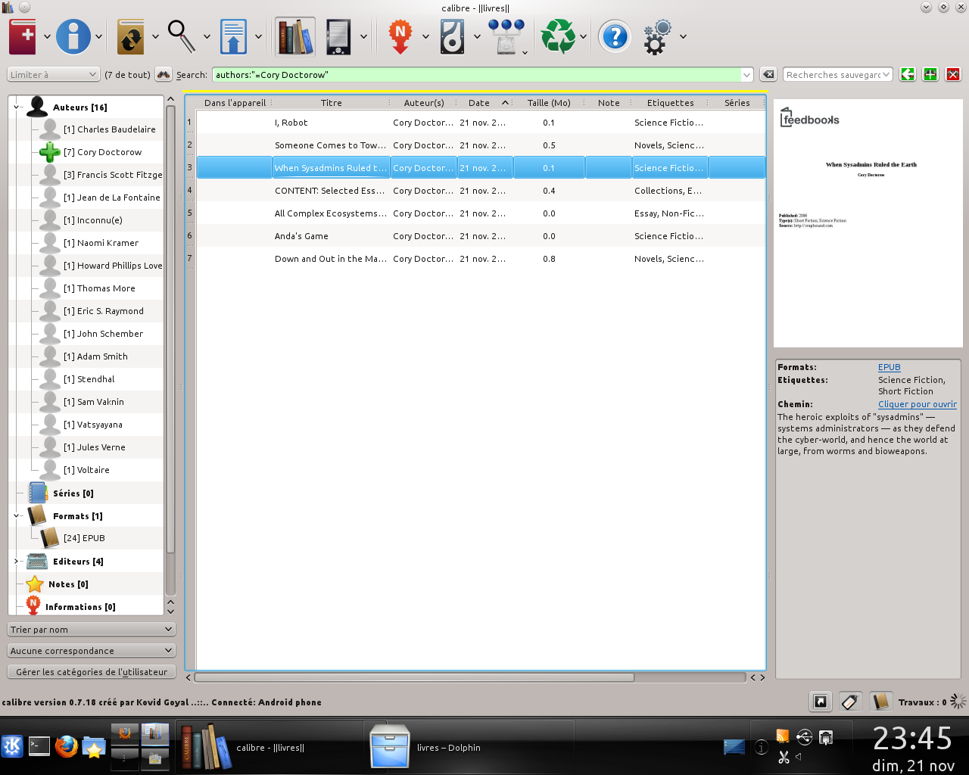Save current search with green plus icon

coord(930,74)
